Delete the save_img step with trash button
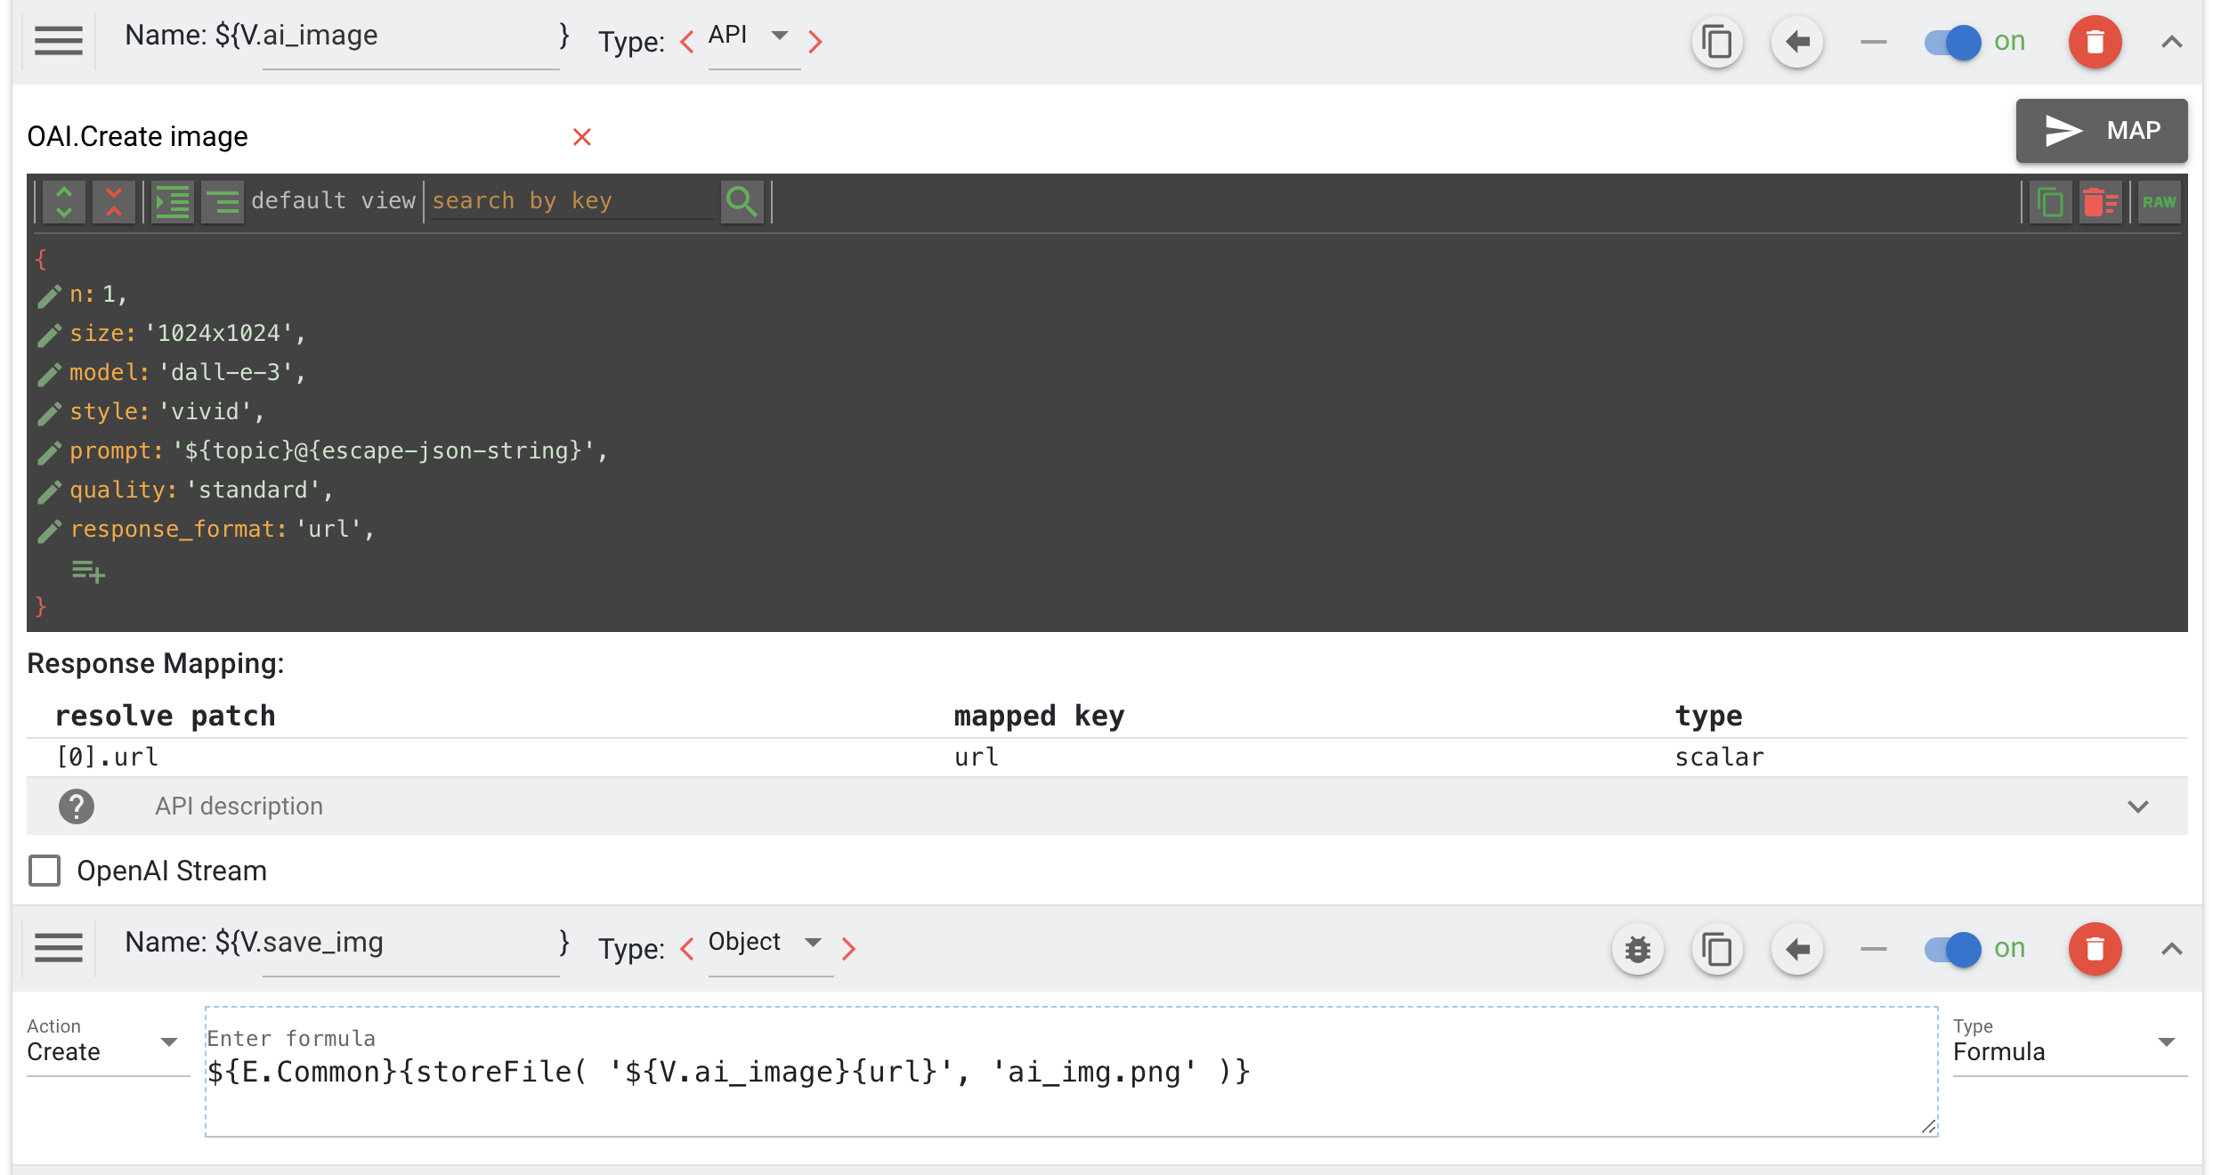The width and height of the screenshot is (2213, 1175). coord(2095,949)
